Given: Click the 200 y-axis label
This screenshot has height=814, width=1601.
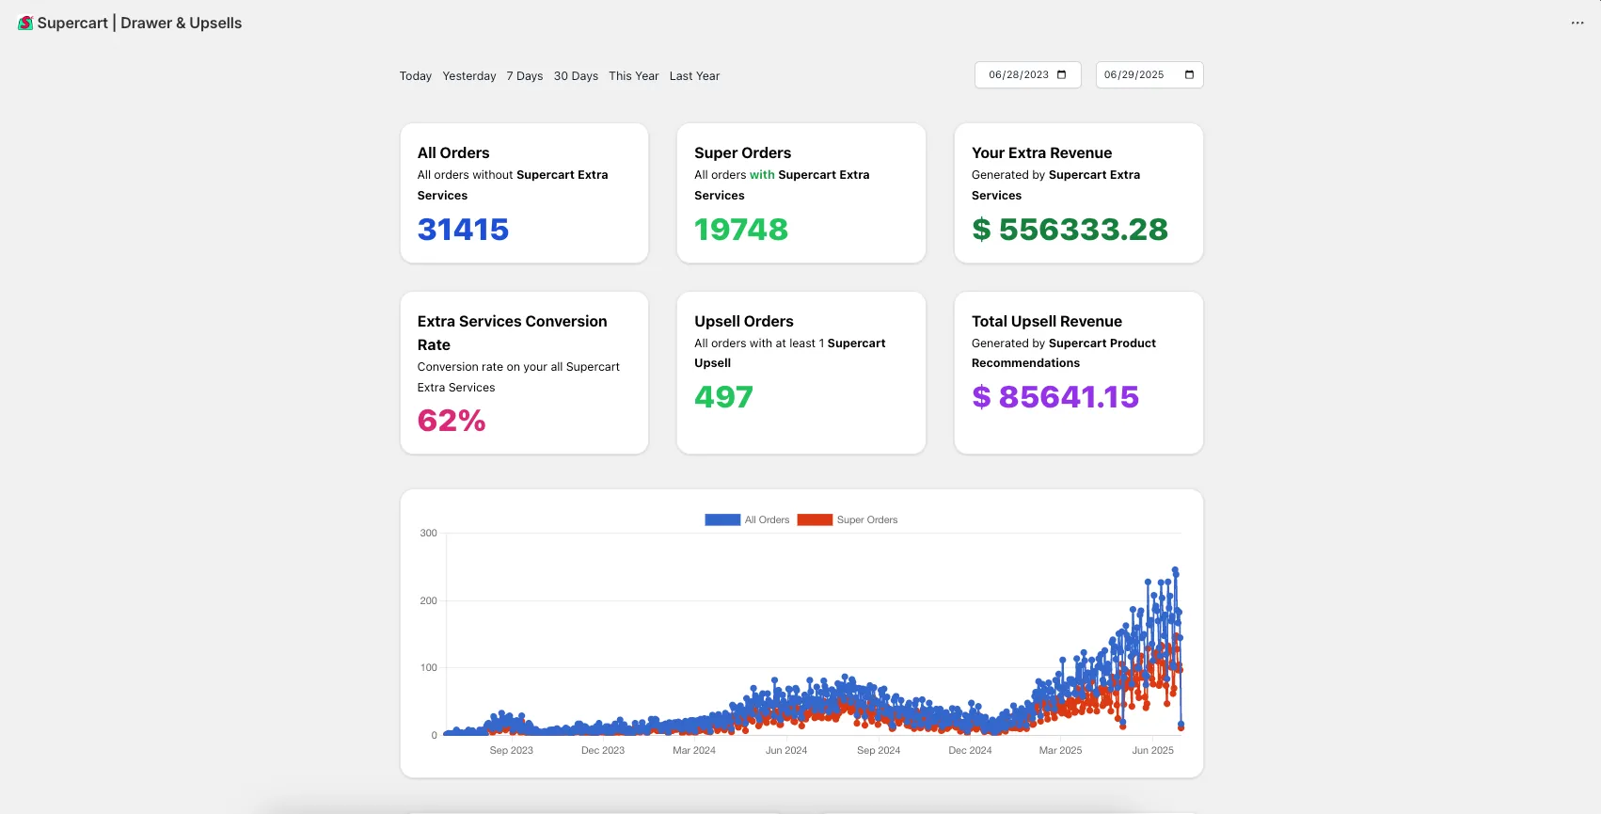Looking at the screenshot, I should (428, 600).
